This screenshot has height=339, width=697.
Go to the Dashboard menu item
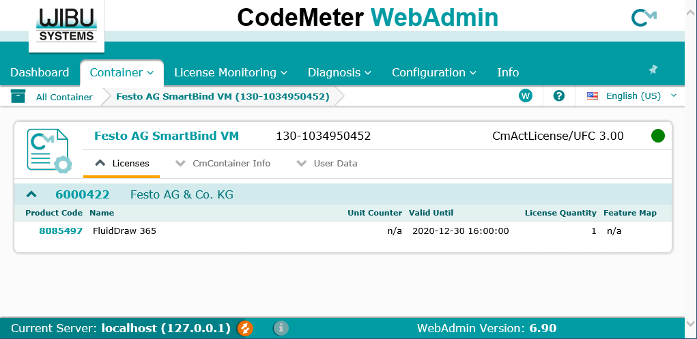pos(40,72)
